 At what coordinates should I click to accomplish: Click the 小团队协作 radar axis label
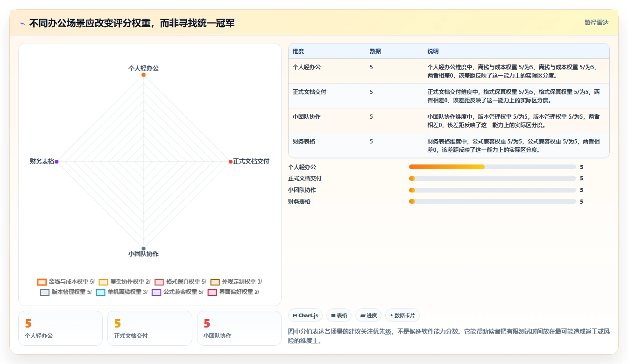143,254
